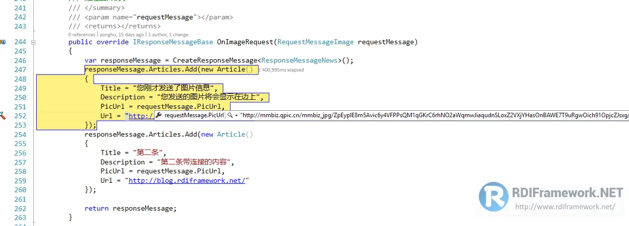The width and height of the screenshot is (629, 226).
Task: Click the RequestMessageImage parameter type
Action: (316, 42)
